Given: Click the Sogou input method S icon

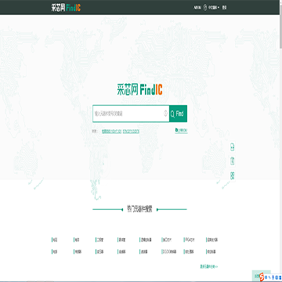Looking at the screenshot, I should click(x=262, y=277).
